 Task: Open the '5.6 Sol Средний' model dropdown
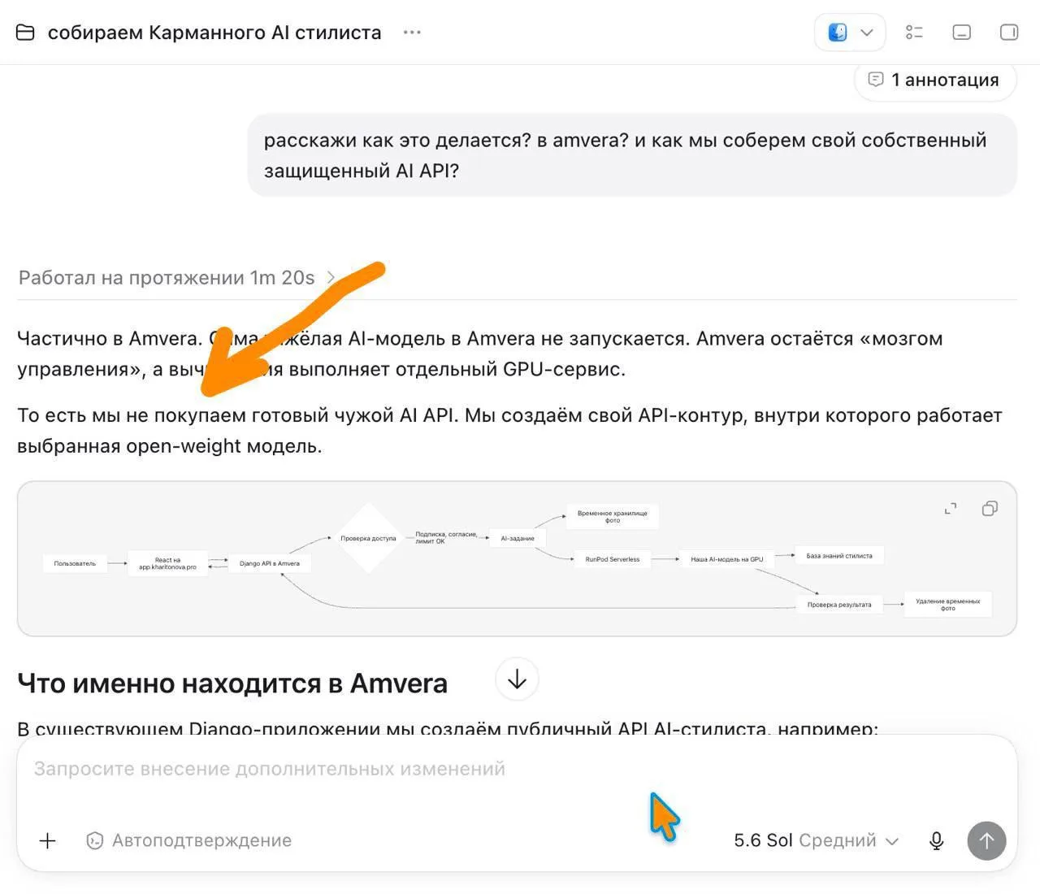(x=816, y=840)
